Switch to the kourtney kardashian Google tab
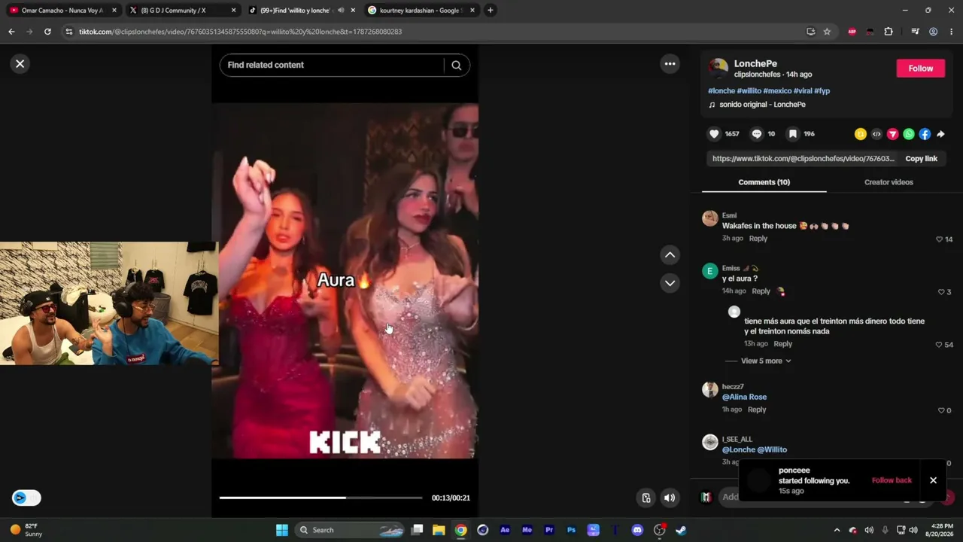This screenshot has height=542, width=963. 421,11
